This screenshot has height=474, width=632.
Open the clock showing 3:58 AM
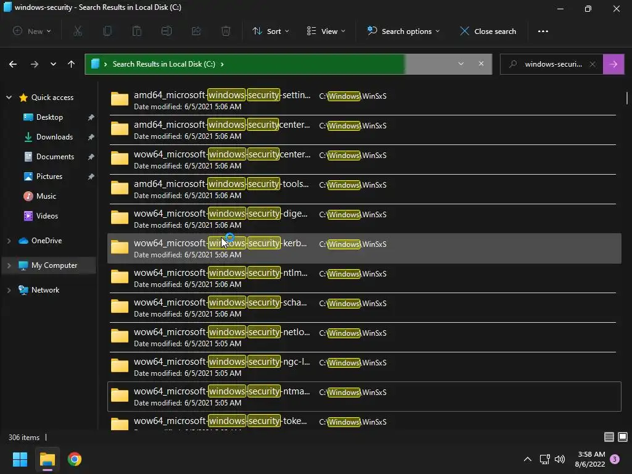pos(589,459)
